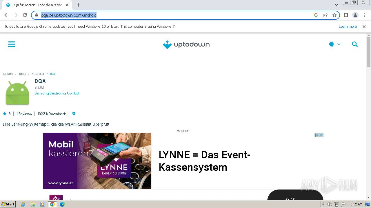371x208 pixels.
Task: Click the app version 3.3.03 text
Action: (39, 88)
